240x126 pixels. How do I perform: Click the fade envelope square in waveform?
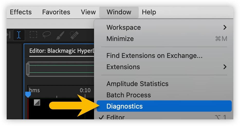(x=37, y=102)
